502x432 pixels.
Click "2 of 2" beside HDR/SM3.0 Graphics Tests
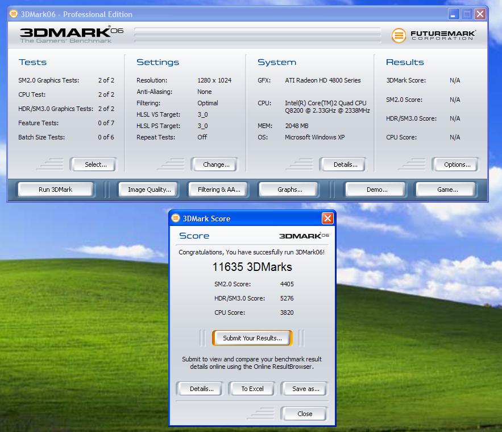click(x=106, y=109)
